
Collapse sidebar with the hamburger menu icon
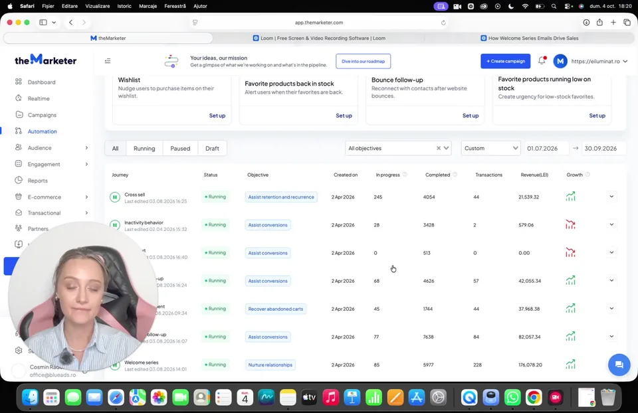[108, 61]
